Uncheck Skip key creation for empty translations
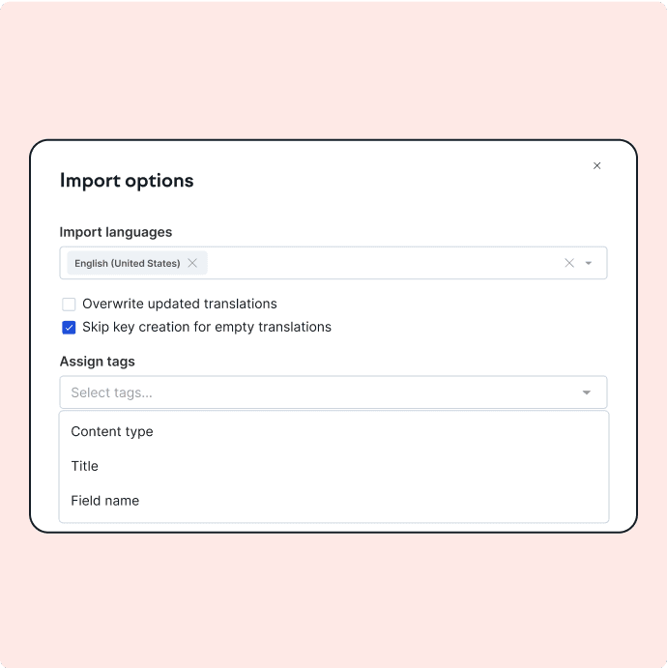 (x=69, y=328)
